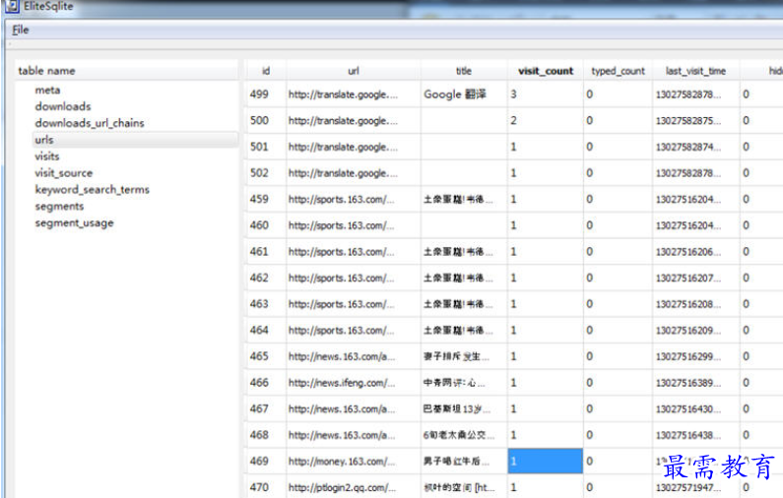The width and height of the screenshot is (783, 498).
Task: Click the Google title cell in row 499
Action: click(464, 94)
